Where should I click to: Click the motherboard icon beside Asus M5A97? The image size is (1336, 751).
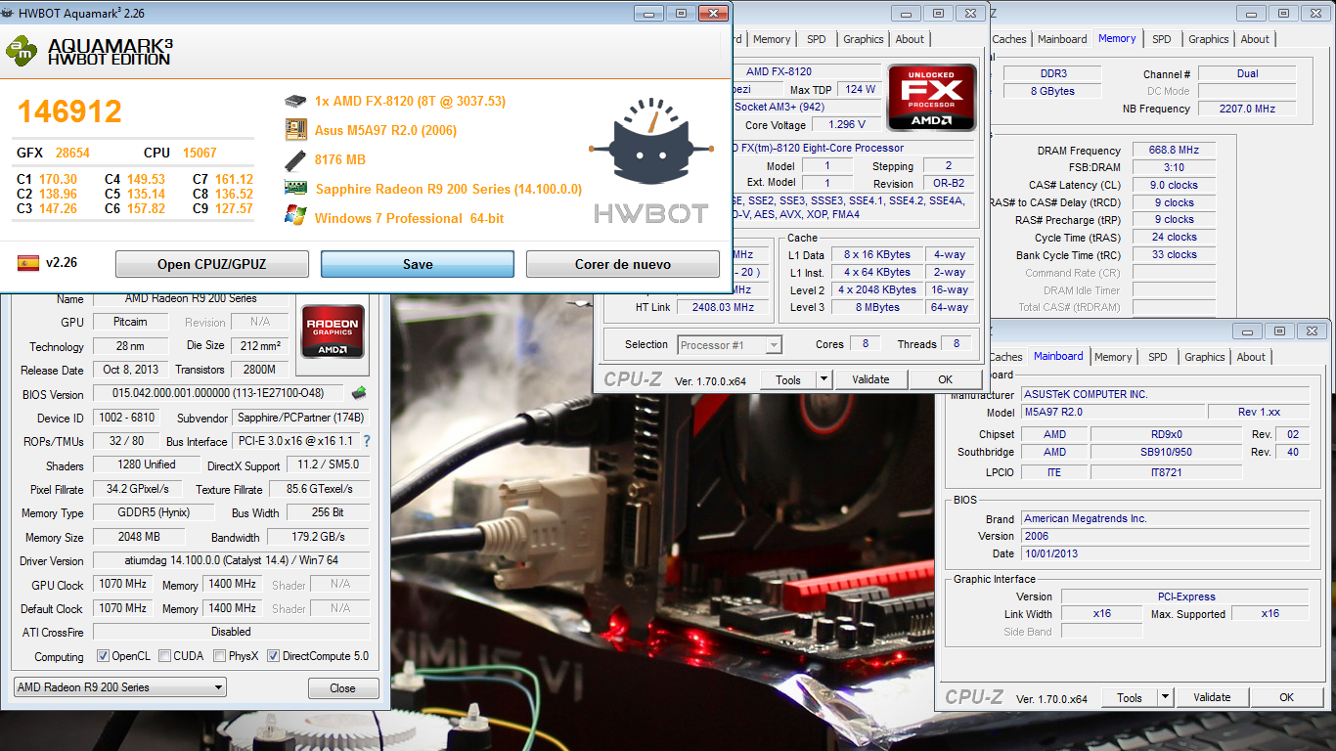[x=295, y=130]
